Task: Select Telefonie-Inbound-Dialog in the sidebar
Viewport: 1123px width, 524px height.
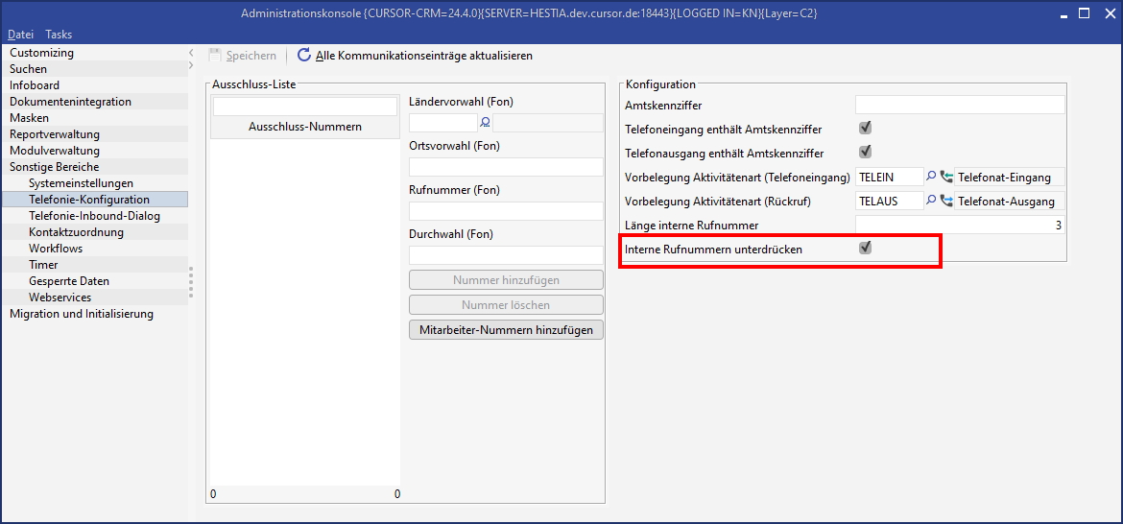Action: (x=94, y=216)
